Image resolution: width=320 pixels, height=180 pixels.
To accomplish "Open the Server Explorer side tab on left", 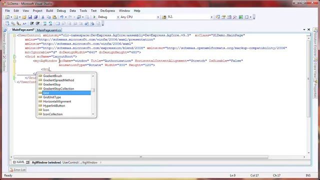I will click(4, 41).
